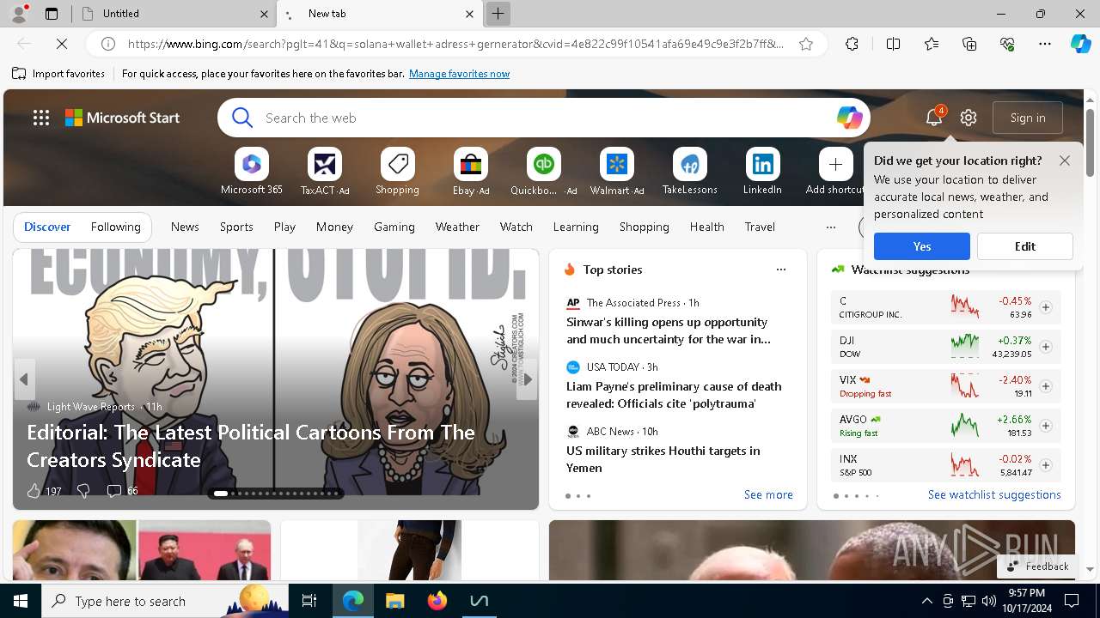Image resolution: width=1100 pixels, height=618 pixels.
Task: Launch Firefox from taskbar
Action: click(437, 601)
